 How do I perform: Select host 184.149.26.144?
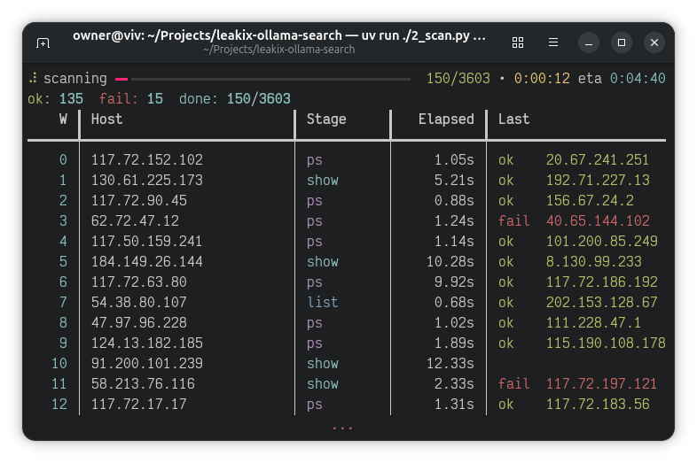pos(146,261)
